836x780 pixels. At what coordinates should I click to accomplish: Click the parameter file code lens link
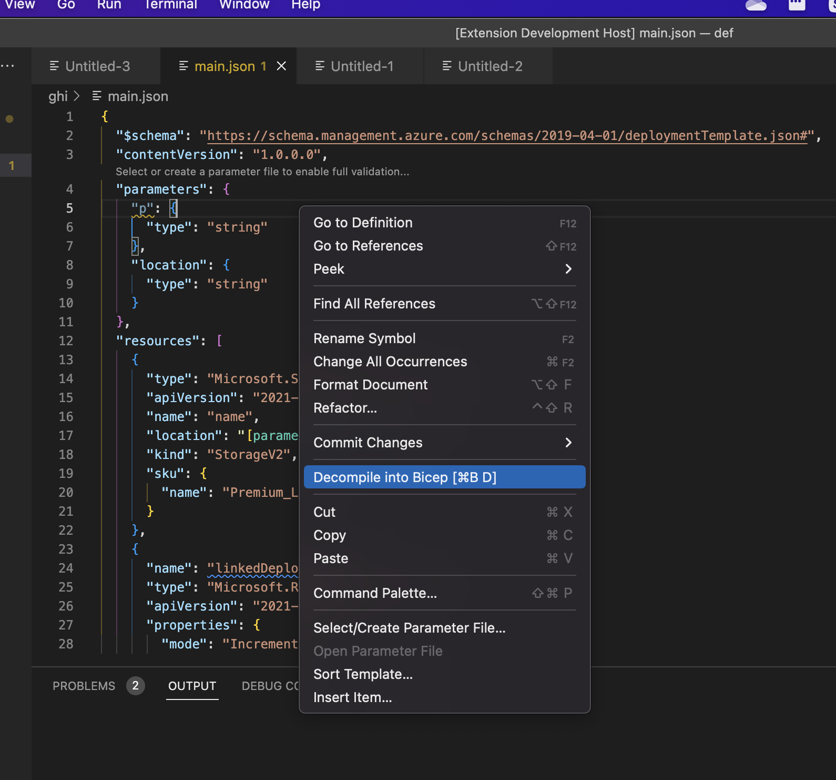[262, 172]
